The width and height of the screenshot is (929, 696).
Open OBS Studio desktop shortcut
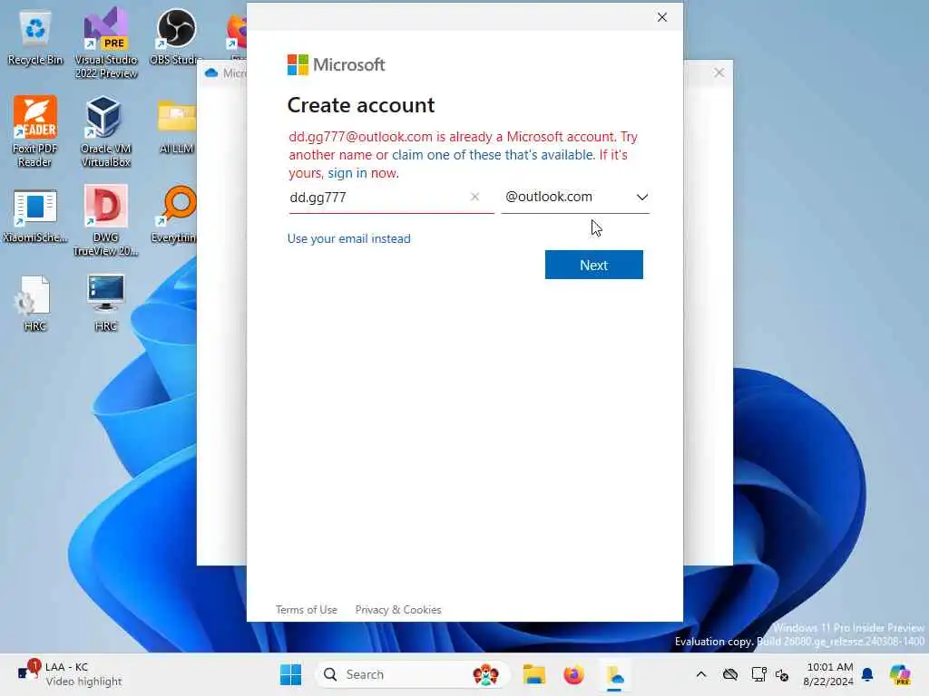176,37
